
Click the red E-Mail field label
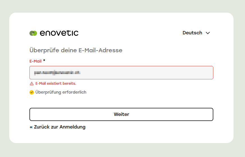[36, 61]
